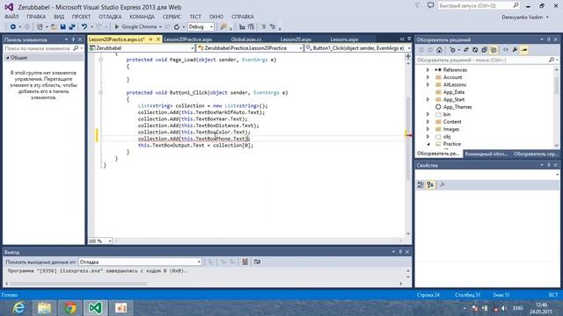
Task: Click the refresh browser icon in the toolbar
Action: [x=176, y=27]
